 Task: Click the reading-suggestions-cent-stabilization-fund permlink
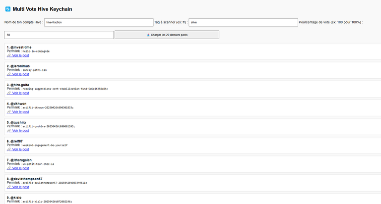pos(65,89)
